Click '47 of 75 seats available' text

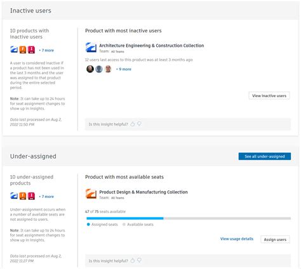[x=105, y=211]
